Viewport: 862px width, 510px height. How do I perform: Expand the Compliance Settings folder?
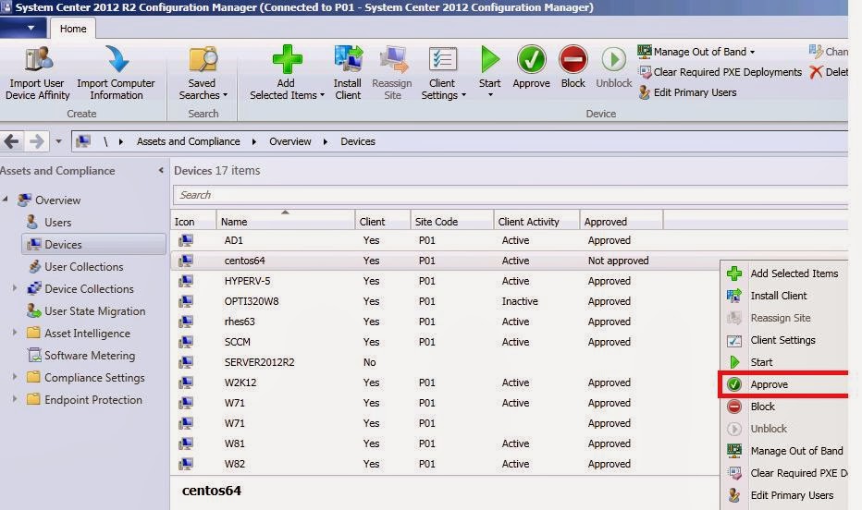(x=15, y=377)
